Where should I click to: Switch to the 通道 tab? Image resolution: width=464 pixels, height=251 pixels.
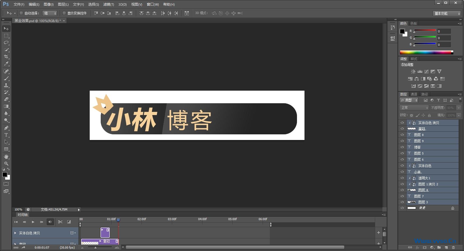tap(414, 94)
